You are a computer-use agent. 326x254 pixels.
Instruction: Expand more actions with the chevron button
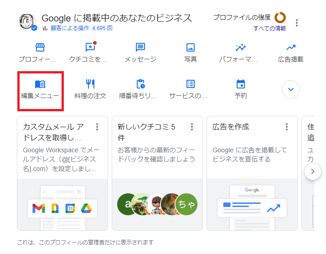pyautogui.click(x=290, y=89)
